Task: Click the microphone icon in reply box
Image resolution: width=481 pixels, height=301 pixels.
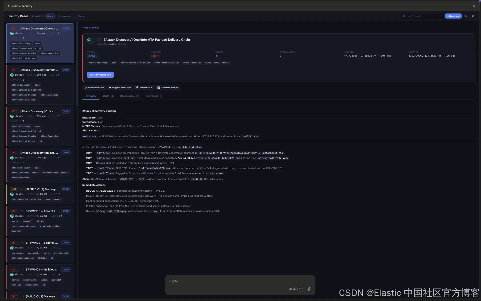Action: tap(309, 289)
